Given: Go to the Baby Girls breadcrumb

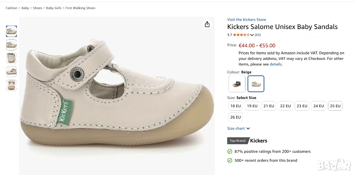Looking at the screenshot, I should [x=54, y=8].
